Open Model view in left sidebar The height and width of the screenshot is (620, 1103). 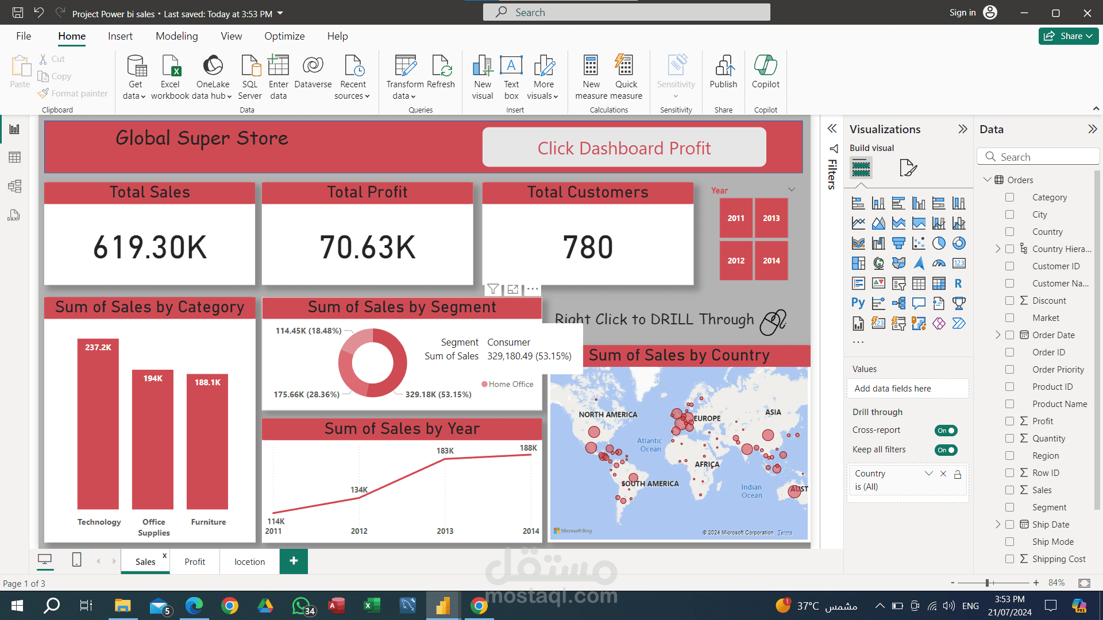(x=15, y=186)
